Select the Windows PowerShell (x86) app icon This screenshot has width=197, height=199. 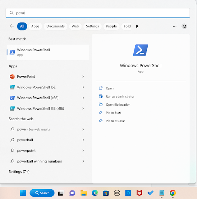[x=12, y=98]
